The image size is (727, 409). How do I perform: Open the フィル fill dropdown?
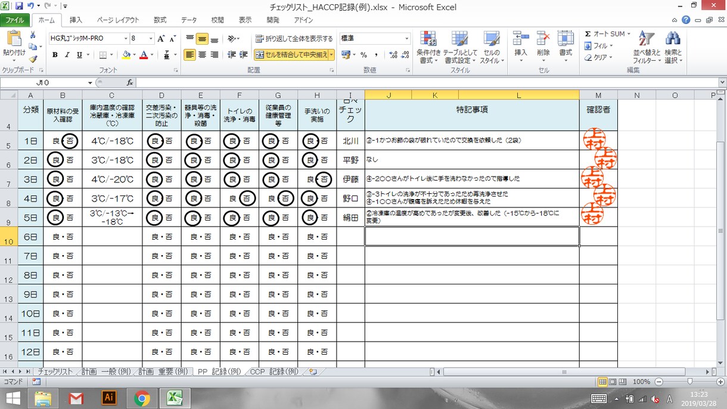point(599,46)
